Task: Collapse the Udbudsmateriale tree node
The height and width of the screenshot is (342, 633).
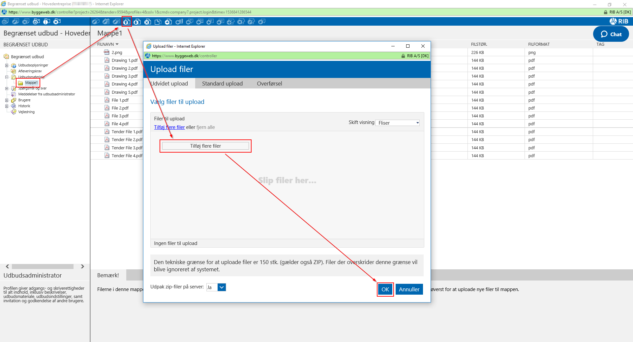Action: (x=7, y=77)
